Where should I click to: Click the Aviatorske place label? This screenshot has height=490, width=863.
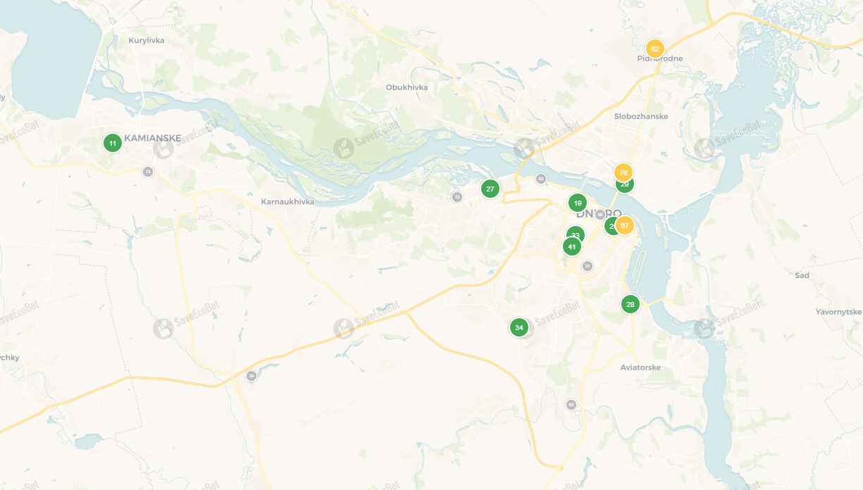[640, 367]
